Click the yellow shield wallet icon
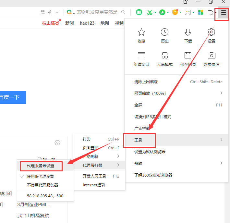 tap(175, 12)
